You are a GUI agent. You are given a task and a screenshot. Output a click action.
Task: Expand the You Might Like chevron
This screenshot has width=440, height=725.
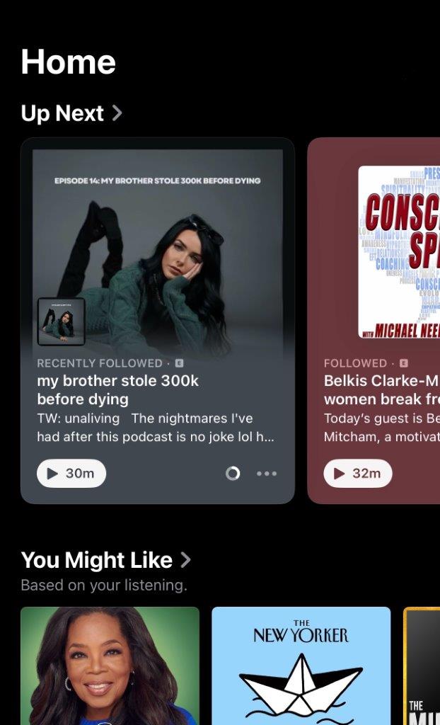(185, 560)
